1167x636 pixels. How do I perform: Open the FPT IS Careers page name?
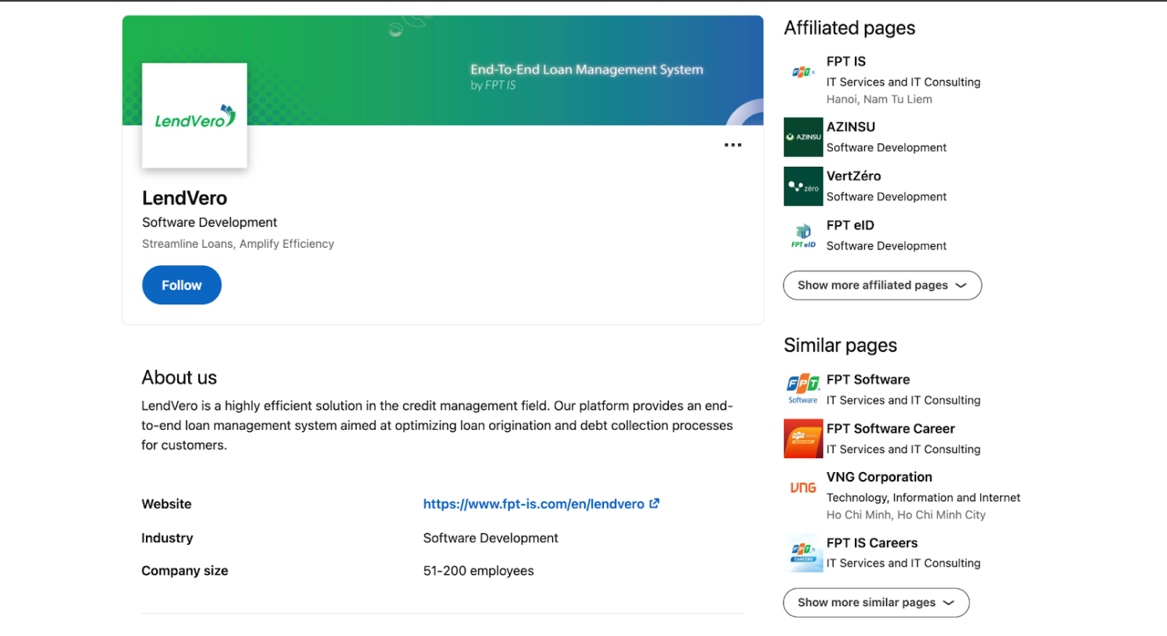pyautogui.click(x=872, y=543)
